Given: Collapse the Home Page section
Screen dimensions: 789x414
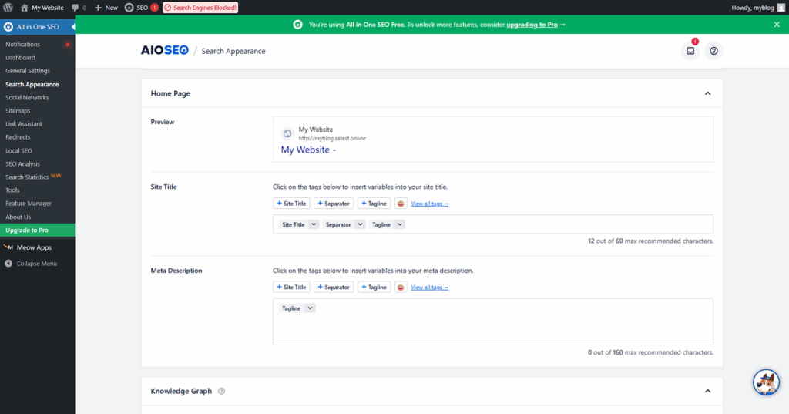Looking at the screenshot, I should (x=707, y=93).
